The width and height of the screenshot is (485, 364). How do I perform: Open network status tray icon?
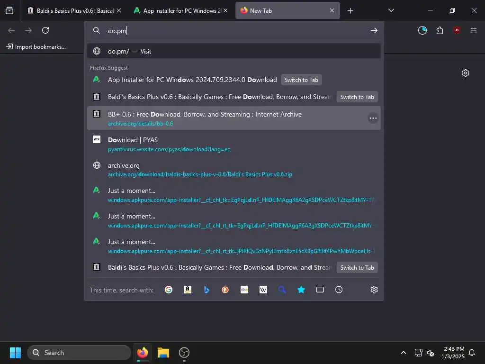[419, 353]
